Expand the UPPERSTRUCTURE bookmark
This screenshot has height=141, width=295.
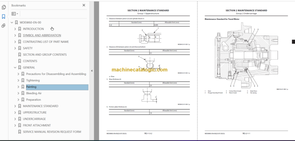pyautogui.click(x=15, y=113)
